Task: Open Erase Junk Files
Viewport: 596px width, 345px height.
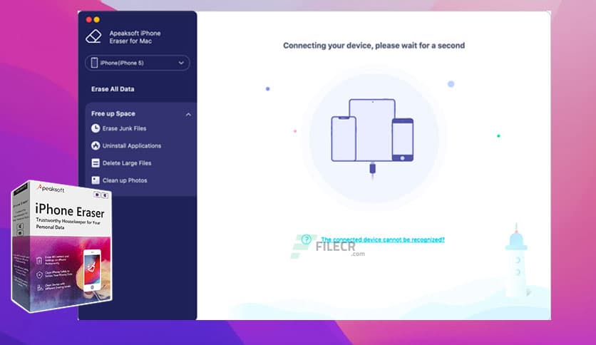Action: [124, 128]
